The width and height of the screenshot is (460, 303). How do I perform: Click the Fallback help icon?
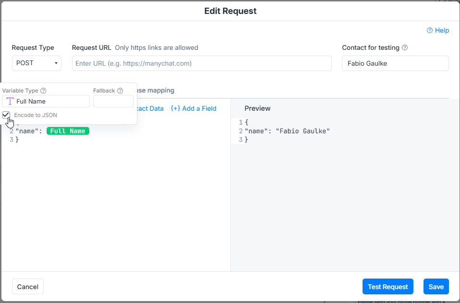pyautogui.click(x=120, y=91)
